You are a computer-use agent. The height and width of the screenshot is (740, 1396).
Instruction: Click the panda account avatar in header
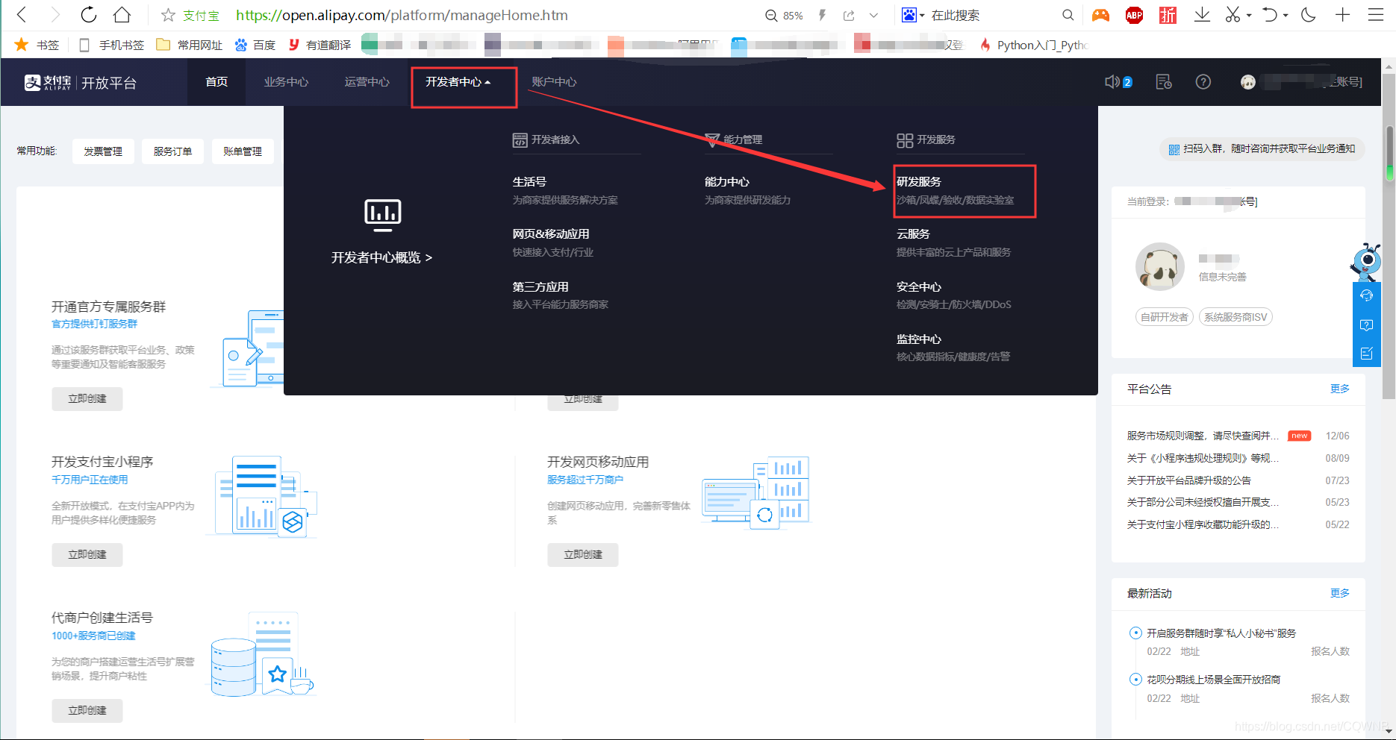[x=1248, y=82]
